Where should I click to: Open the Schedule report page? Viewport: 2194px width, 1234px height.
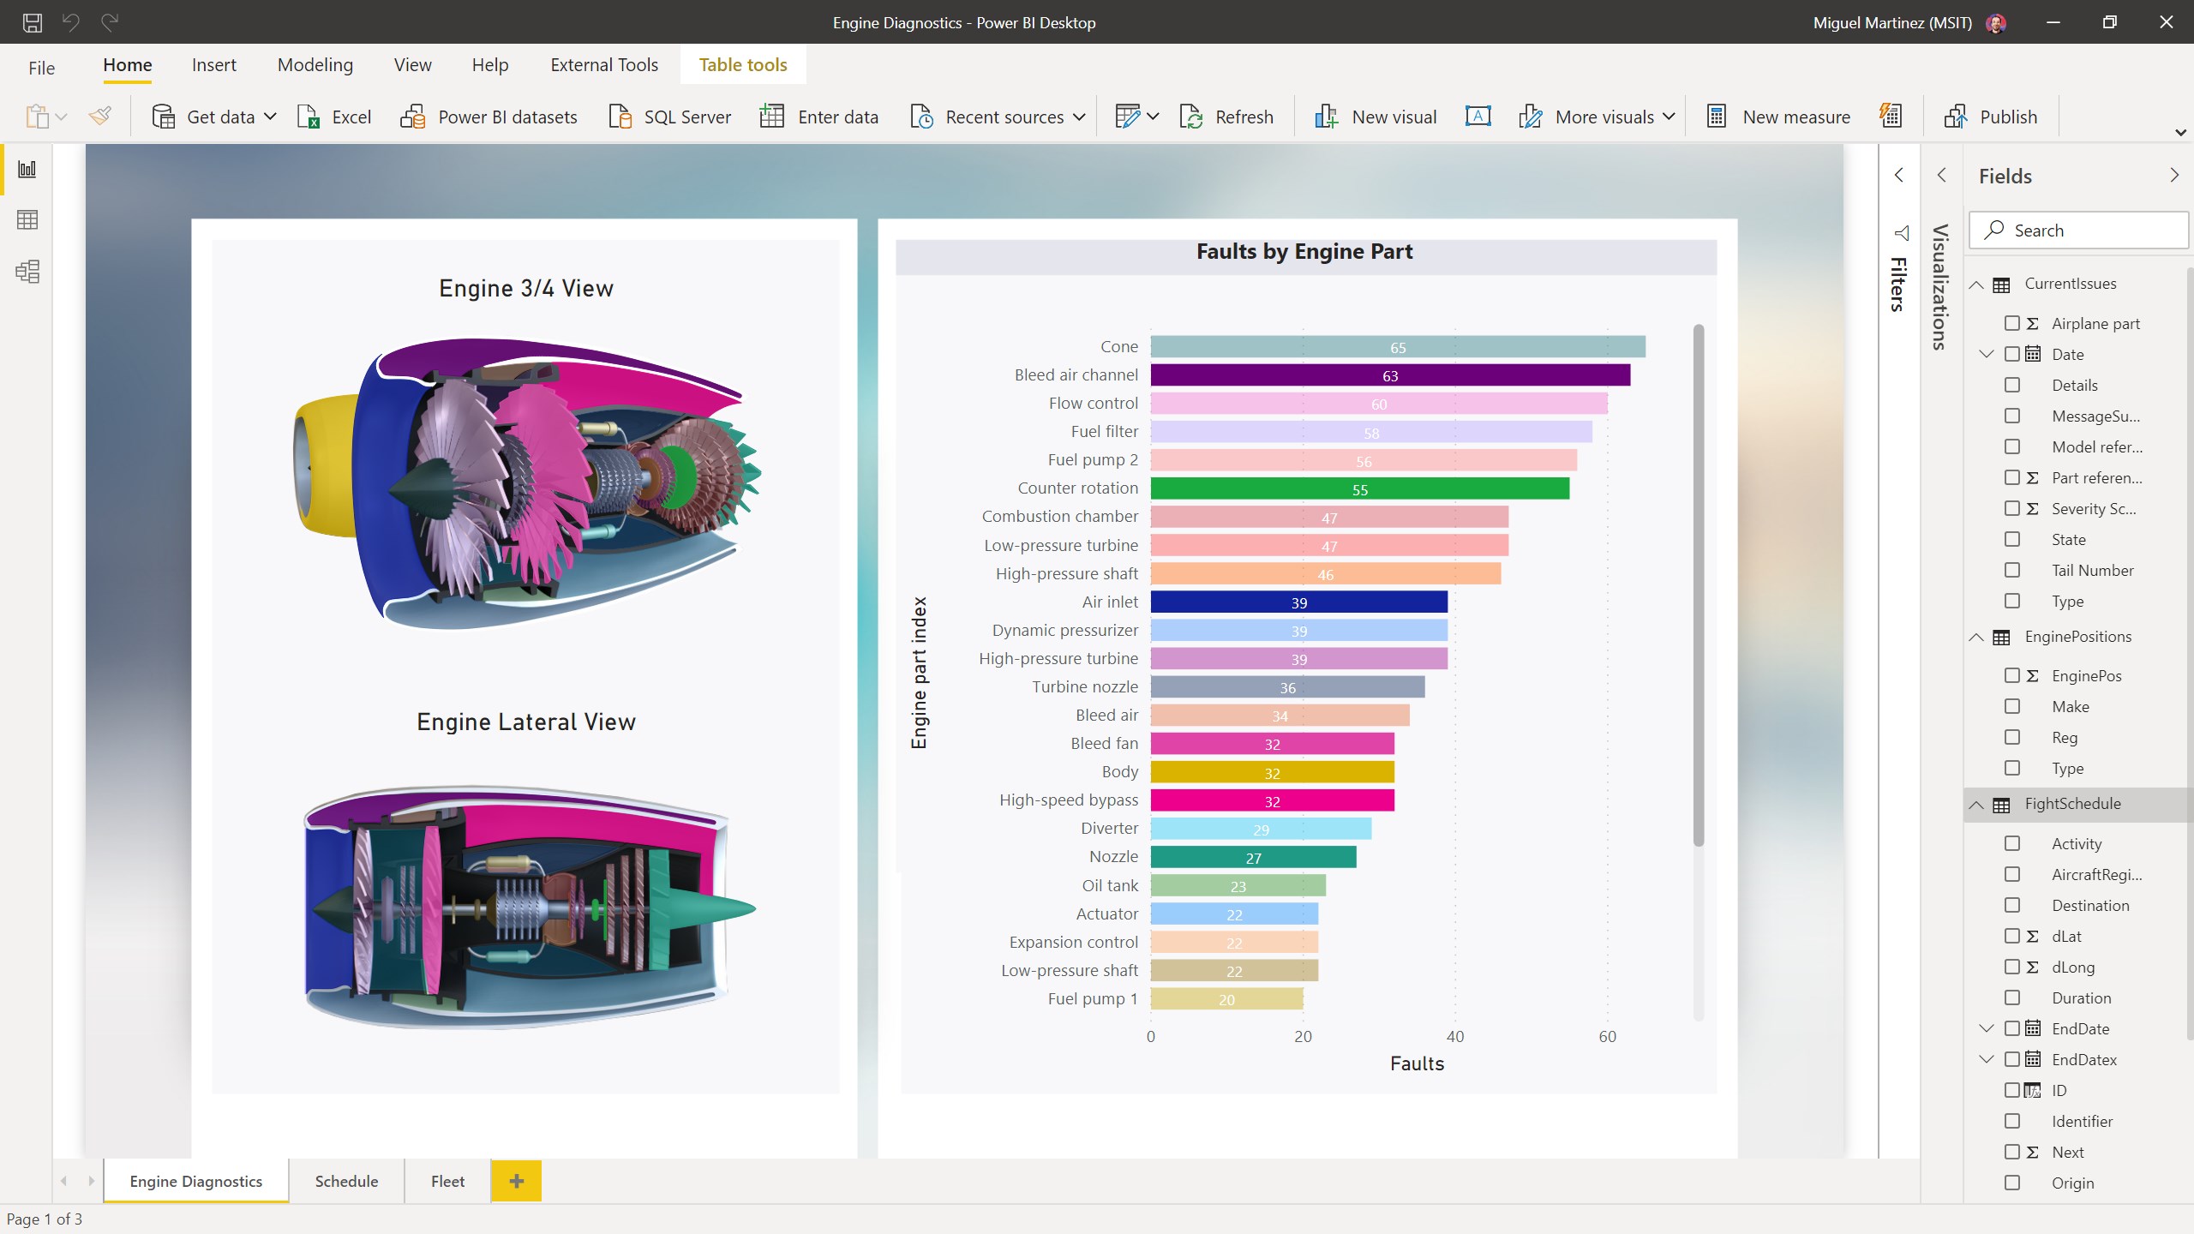coord(346,1181)
